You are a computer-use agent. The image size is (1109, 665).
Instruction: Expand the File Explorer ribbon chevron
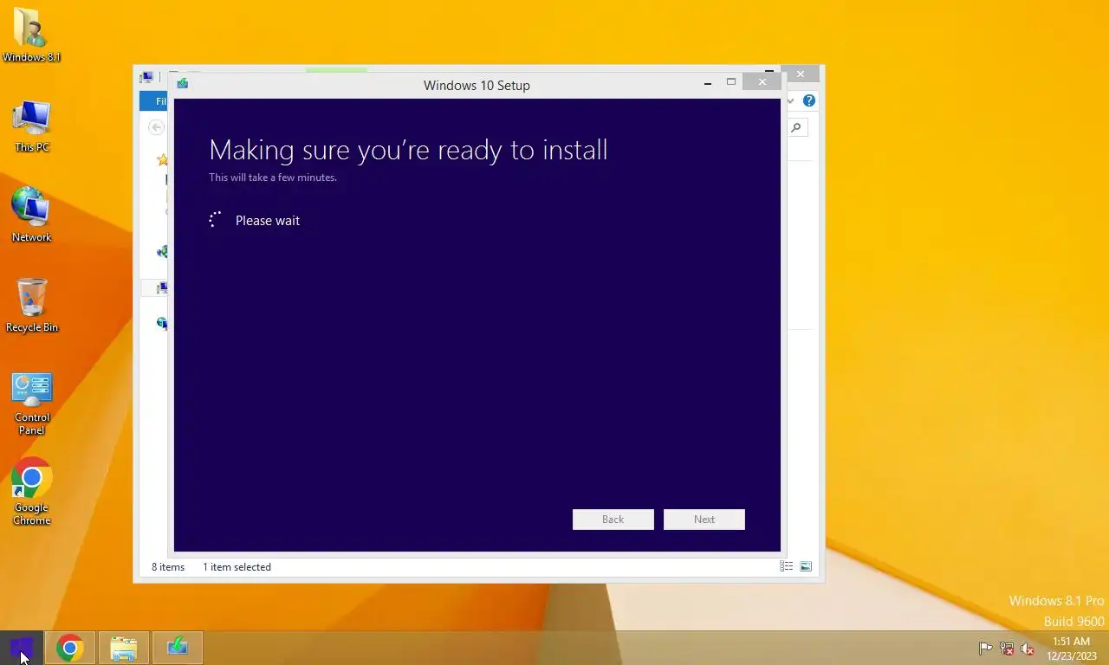click(791, 101)
